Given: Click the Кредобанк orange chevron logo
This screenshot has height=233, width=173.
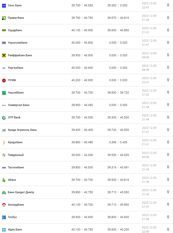Looking at the screenshot, I should tap(4, 142).
